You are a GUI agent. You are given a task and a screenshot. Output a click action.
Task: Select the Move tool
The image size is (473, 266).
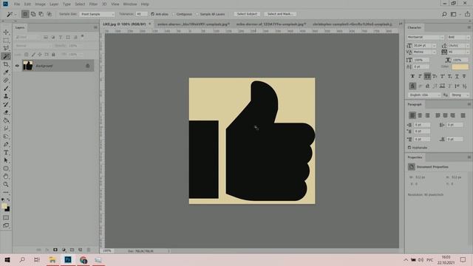[x=6, y=32]
